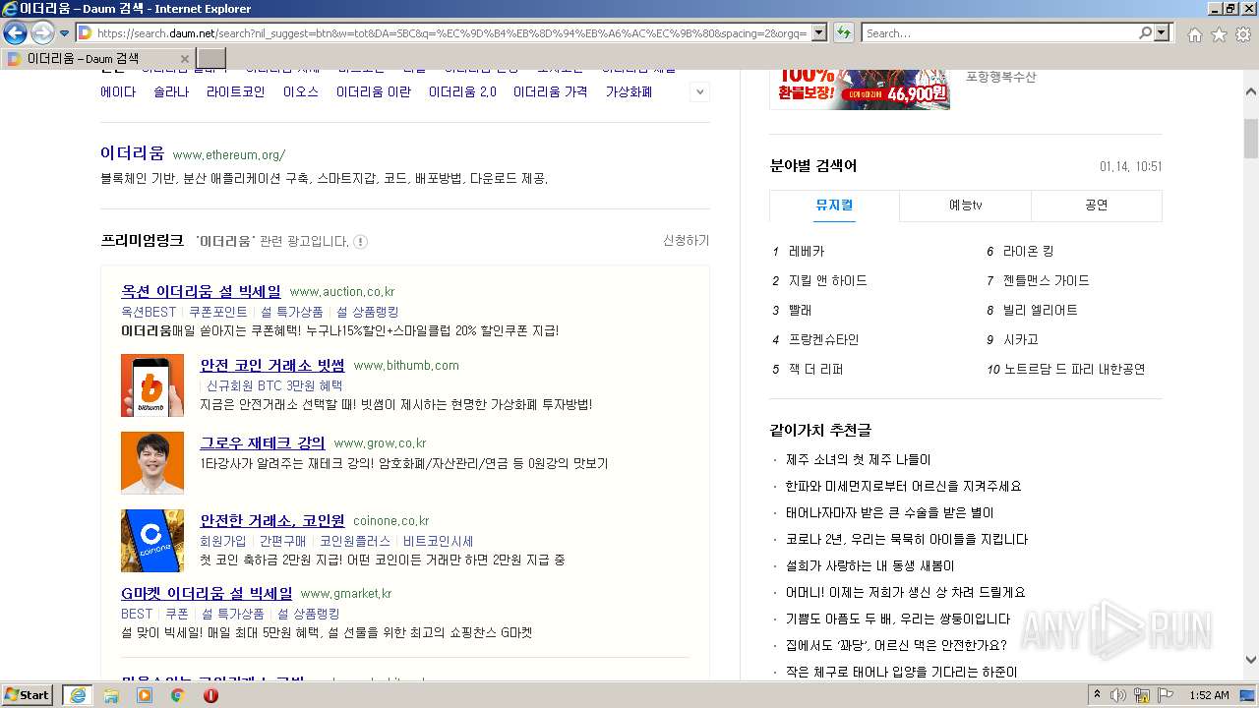
Task: Open the Bithumb orange logo thumbnail
Action: (152, 385)
